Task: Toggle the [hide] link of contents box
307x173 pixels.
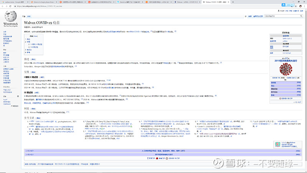Action: click(x=35, y=36)
